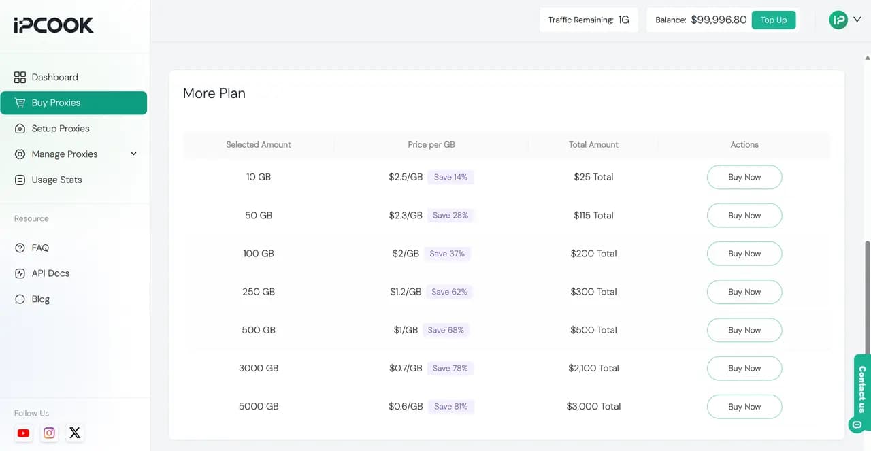Click the Save 62% badge
The width and height of the screenshot is (871, 451).
449,292
